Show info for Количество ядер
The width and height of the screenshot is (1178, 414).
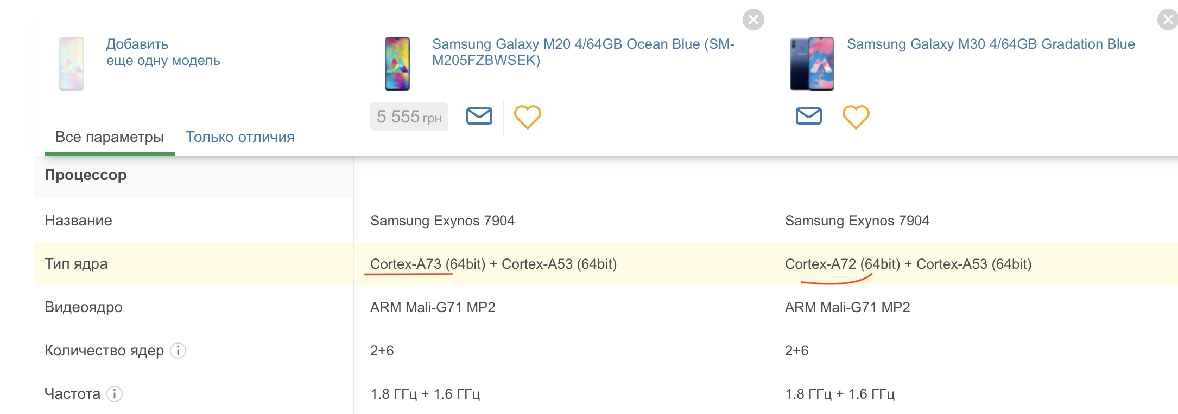click(178, 351)
